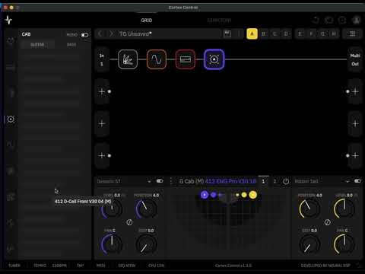Click the save preset icon

[x=227, y=33]
